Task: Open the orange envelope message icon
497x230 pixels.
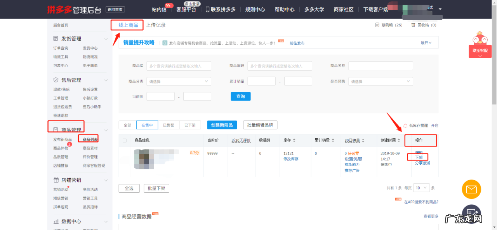Action: pos(471,189)
